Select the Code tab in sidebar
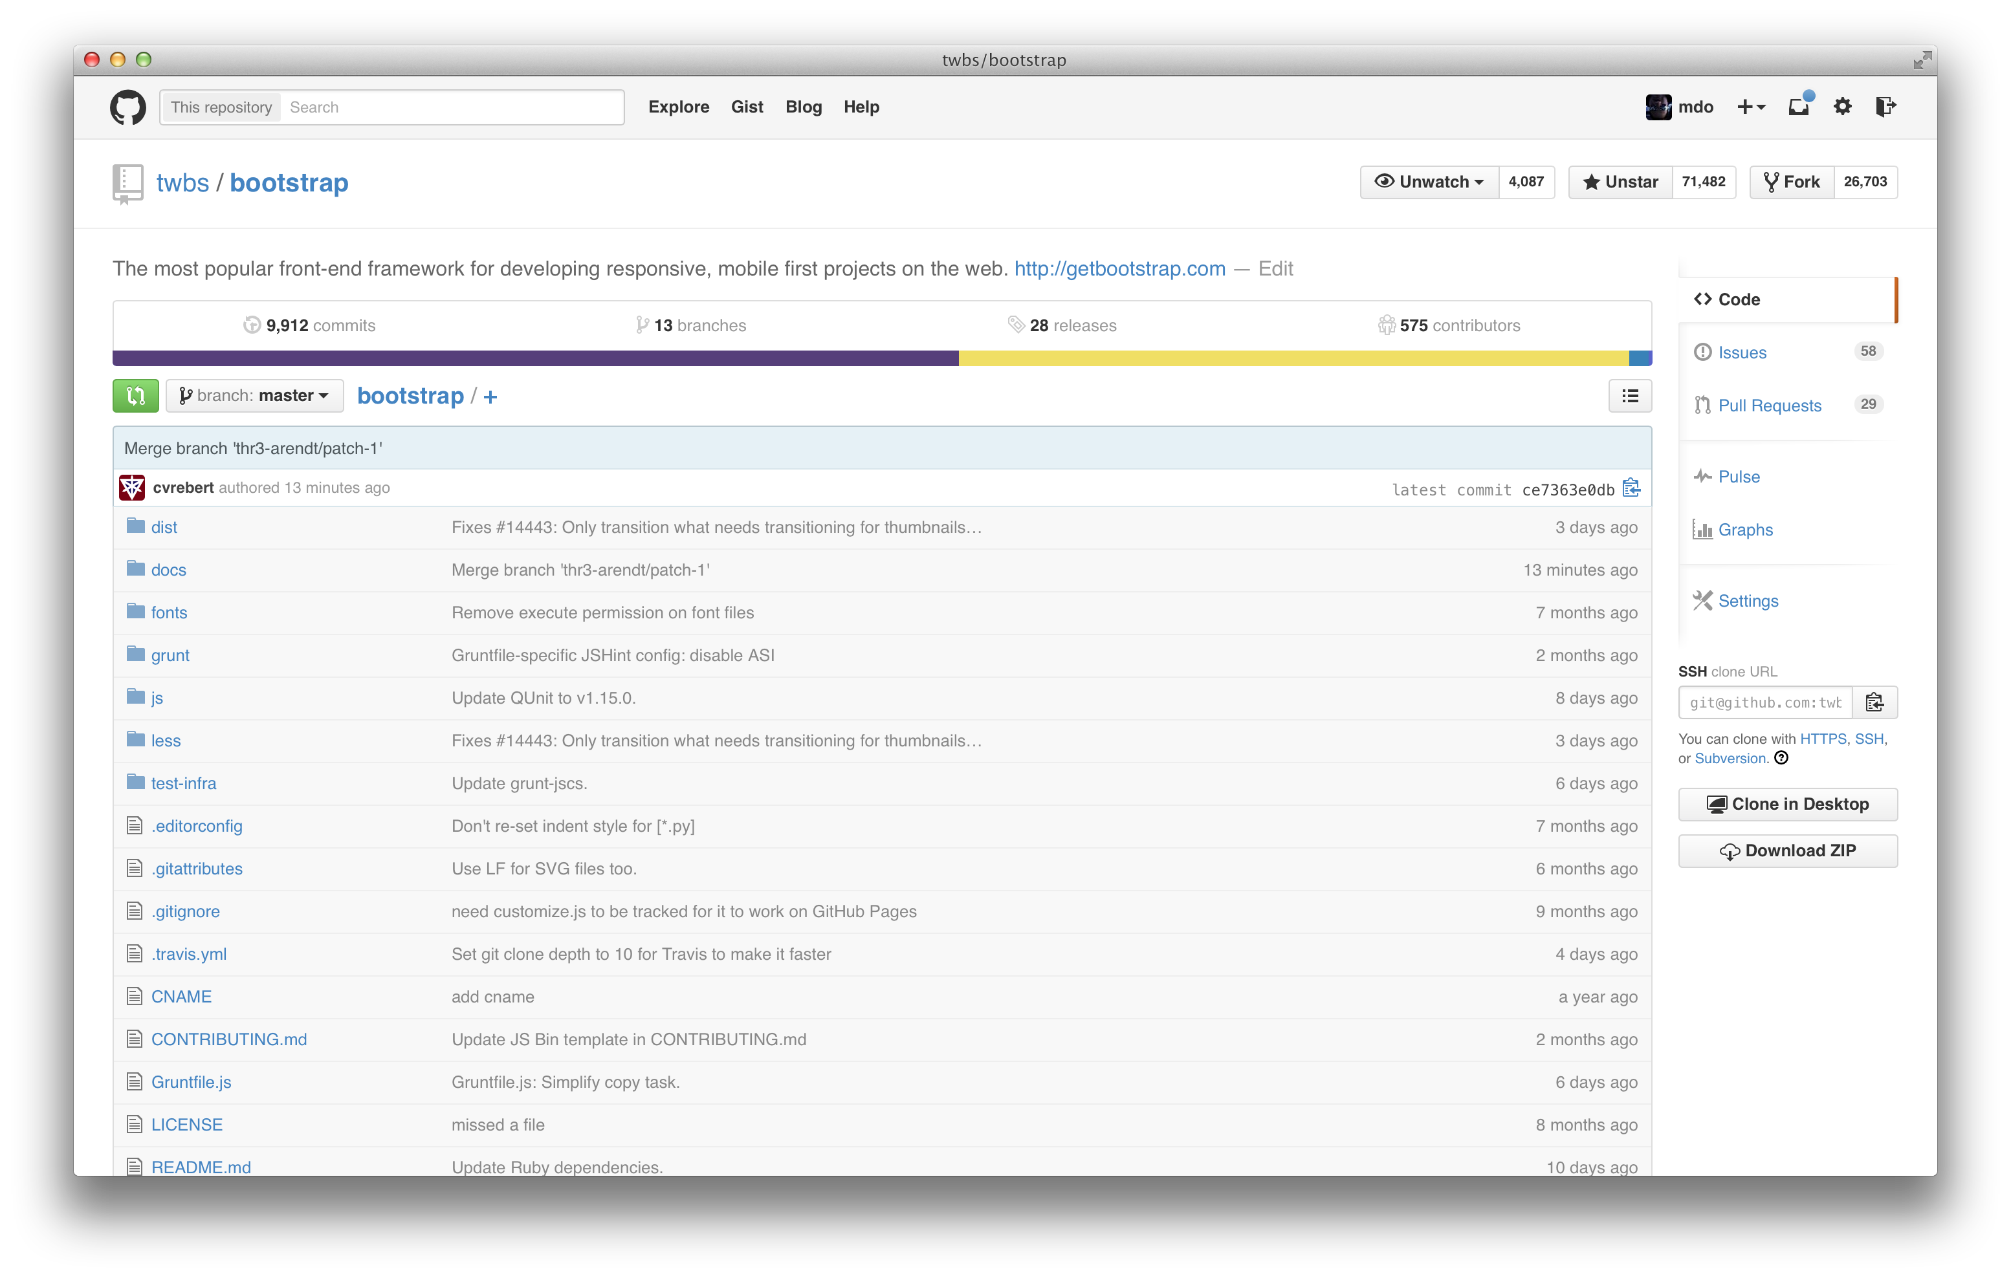The height and width of the screenshot is (1278, 2011). [1786, 299]
